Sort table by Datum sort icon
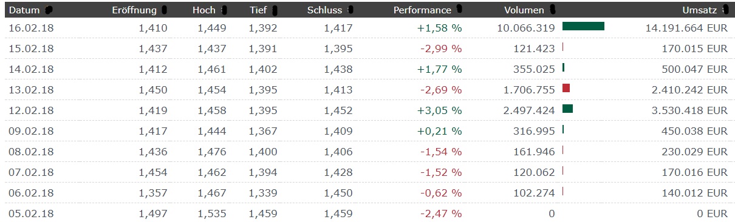 coord(49,10)
